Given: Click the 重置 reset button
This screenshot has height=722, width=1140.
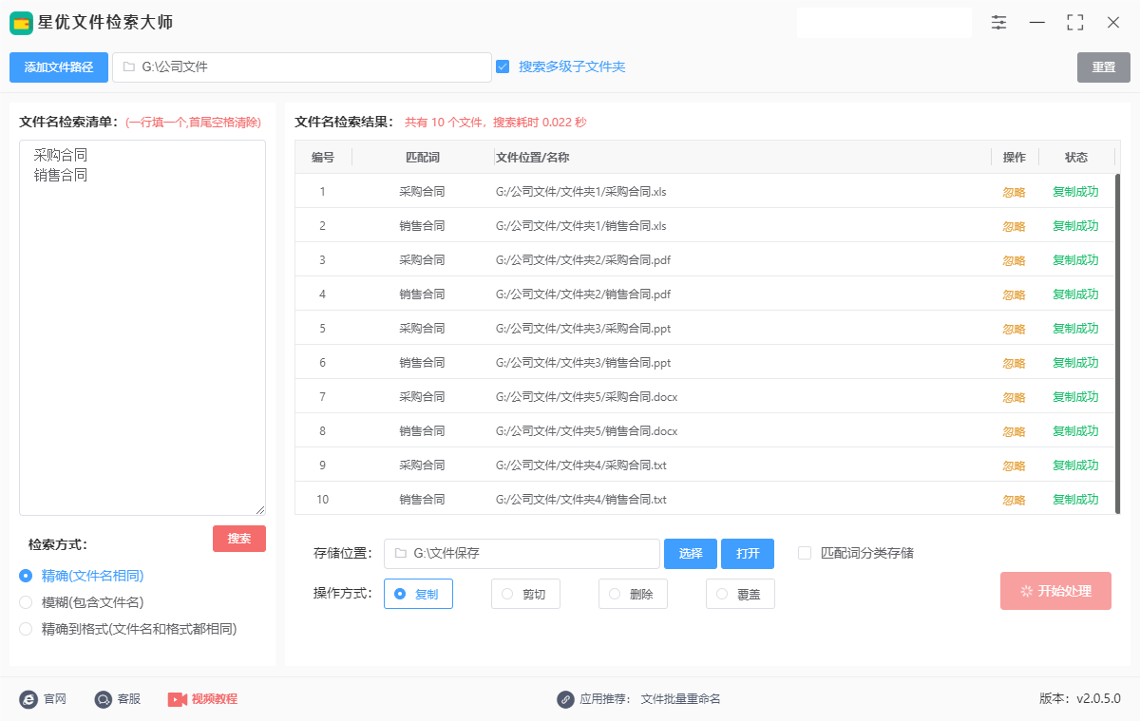Looking at the screenshot, I should [x=1104, y=67].
